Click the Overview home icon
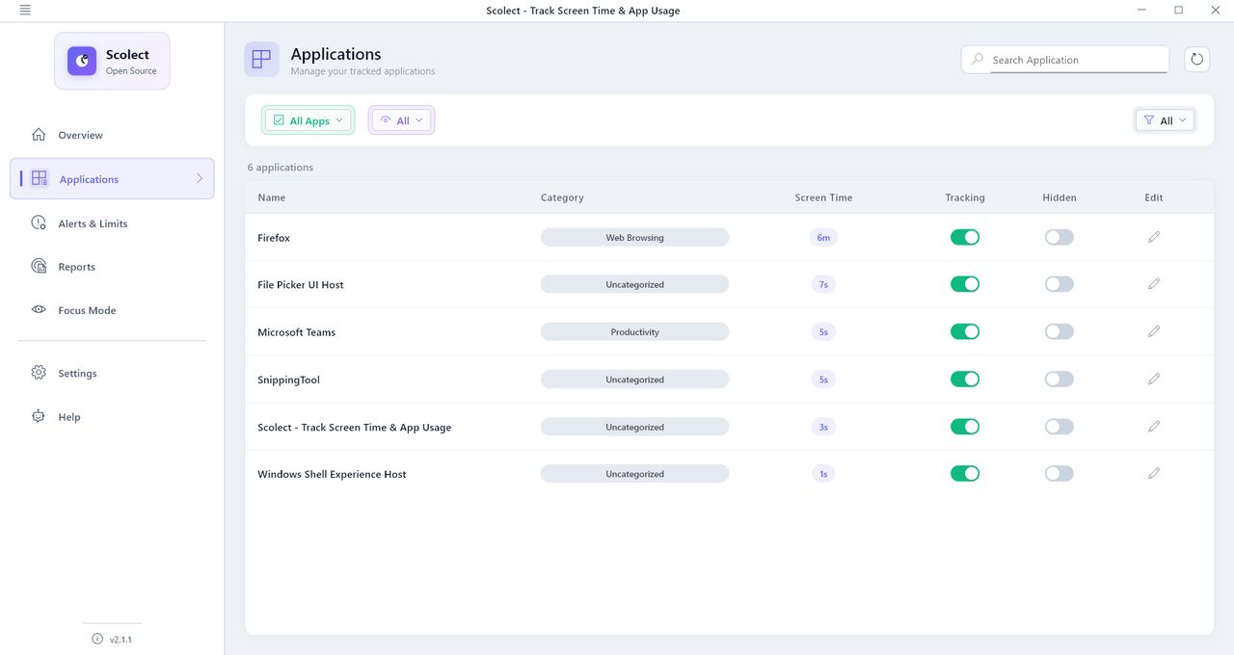 pyautogui.click(x=39, y=135)
